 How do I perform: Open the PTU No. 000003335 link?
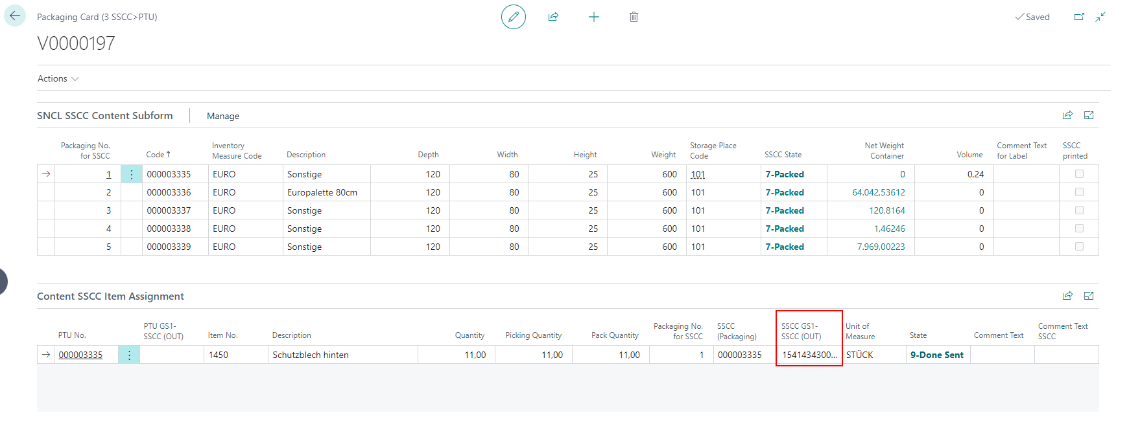[80, 355]
